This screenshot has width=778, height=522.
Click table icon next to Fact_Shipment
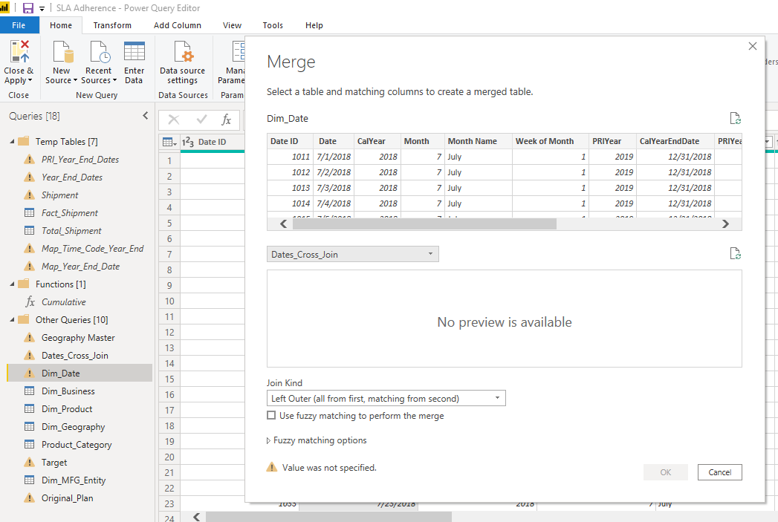tap(29, 212)
